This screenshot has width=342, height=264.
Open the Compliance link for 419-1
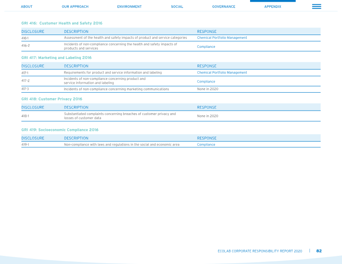(x=206, y=144)
